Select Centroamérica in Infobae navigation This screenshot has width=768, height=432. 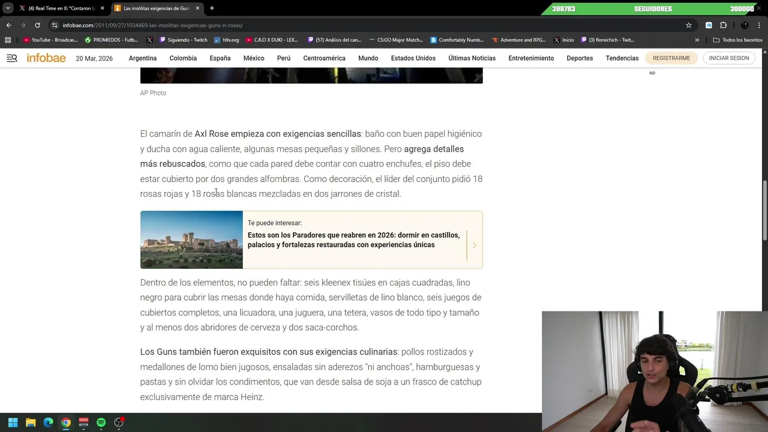324,58
